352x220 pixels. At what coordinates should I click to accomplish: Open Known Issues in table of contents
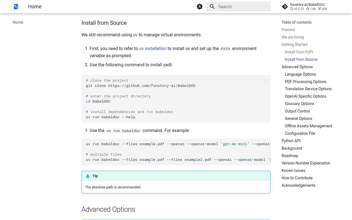[x=293, y=170]
